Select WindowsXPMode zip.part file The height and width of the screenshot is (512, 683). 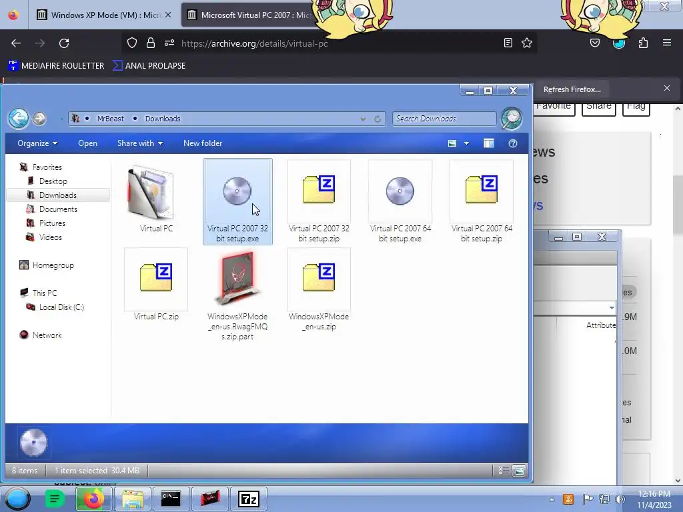click(x=237, y=295)
